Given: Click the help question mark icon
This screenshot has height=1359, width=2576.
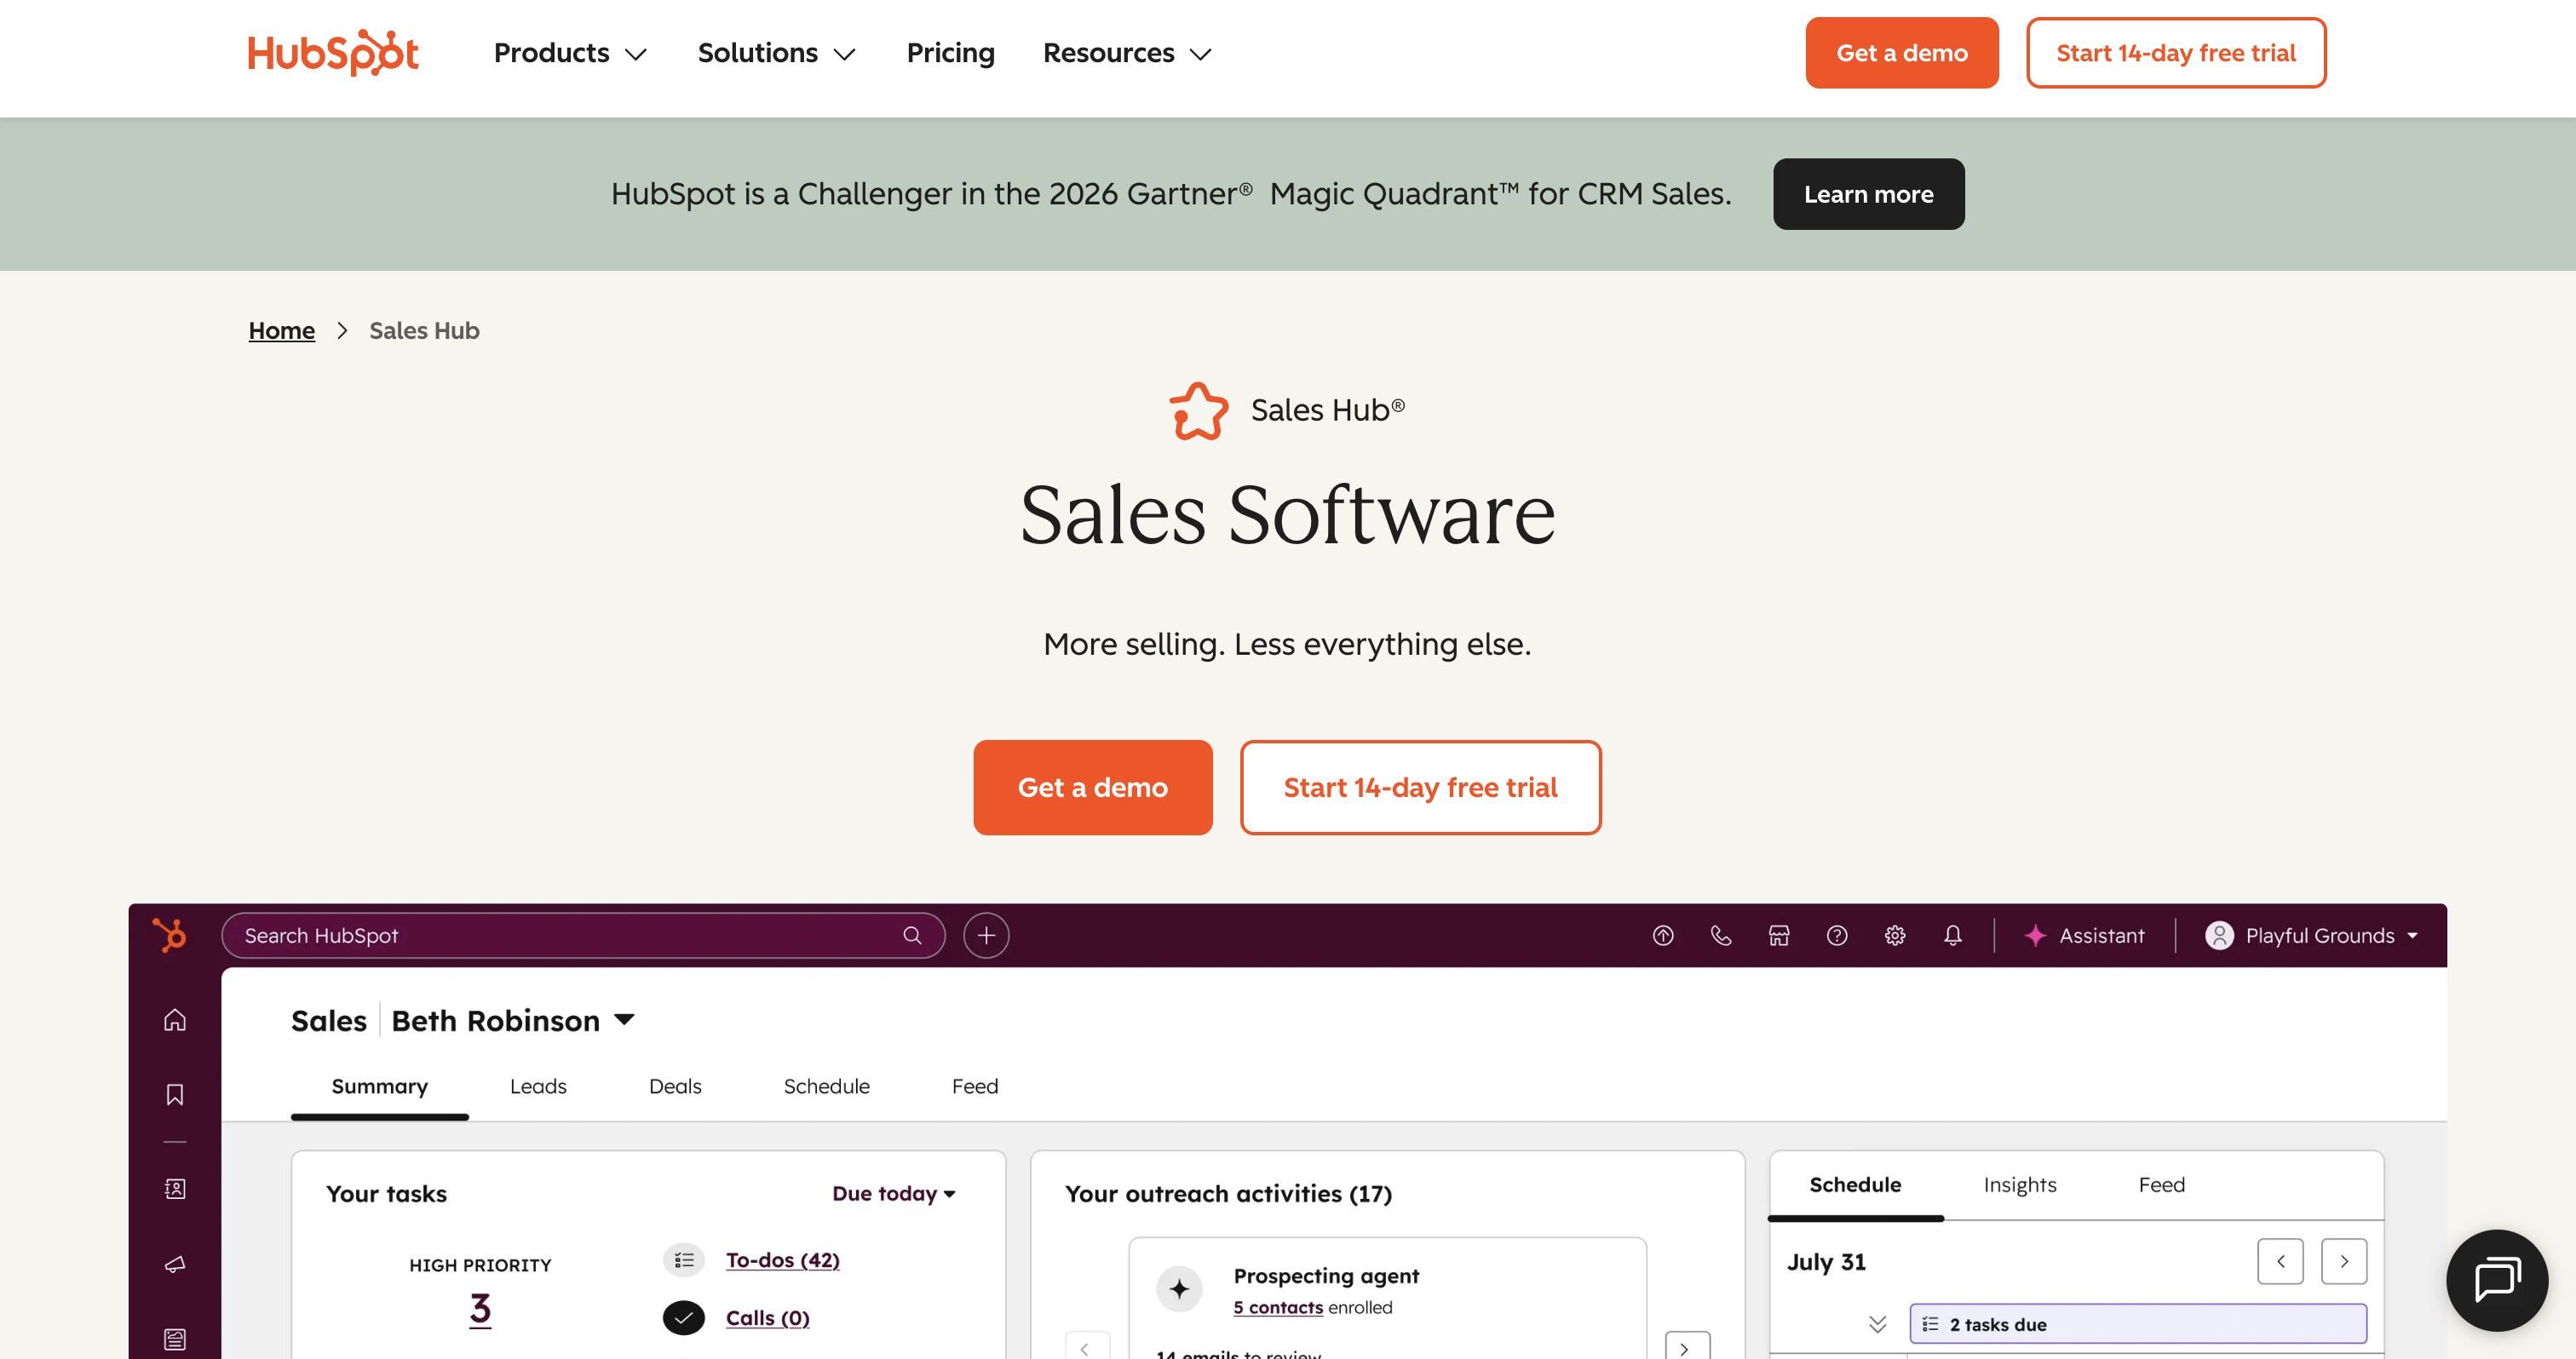Looking at the screenshot, I should [1837, 935].
